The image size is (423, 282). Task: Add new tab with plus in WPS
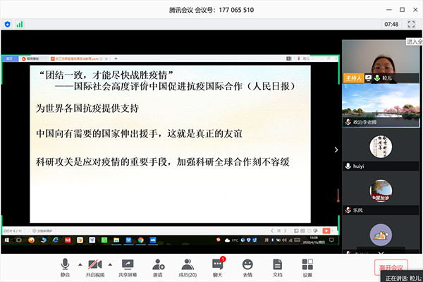click(x=116, y=59)
